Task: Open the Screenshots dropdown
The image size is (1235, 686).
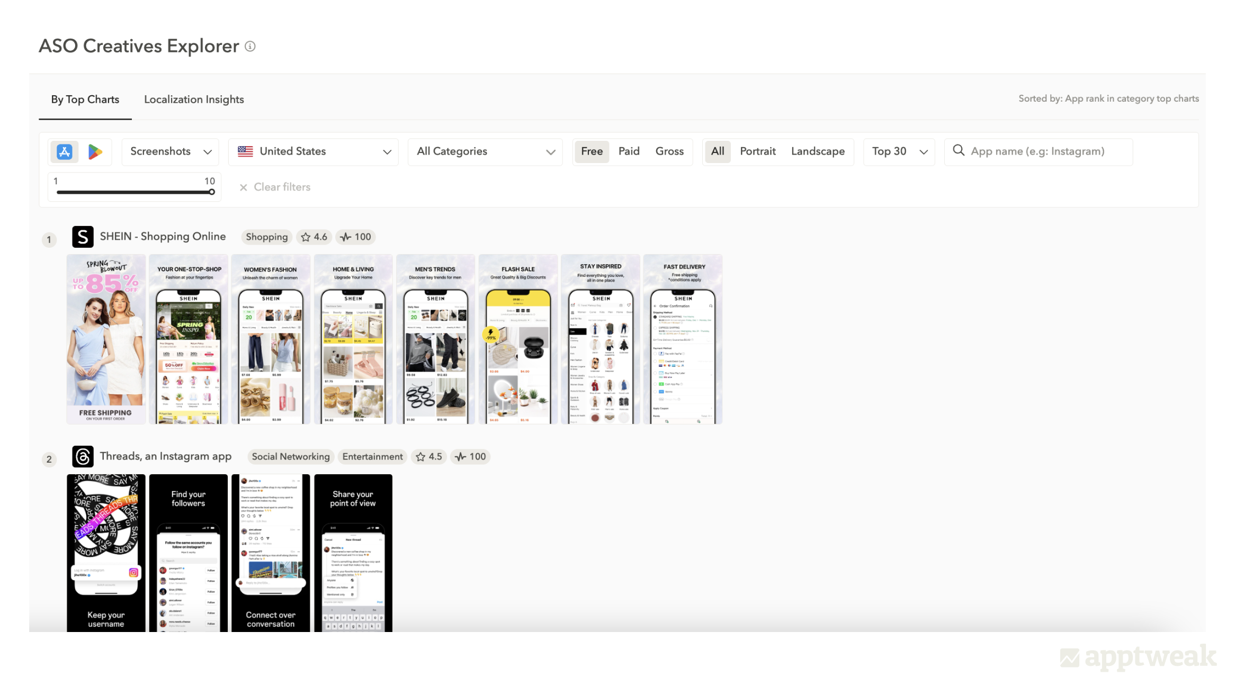Action: pyautogui.click(x=170, y=152)
